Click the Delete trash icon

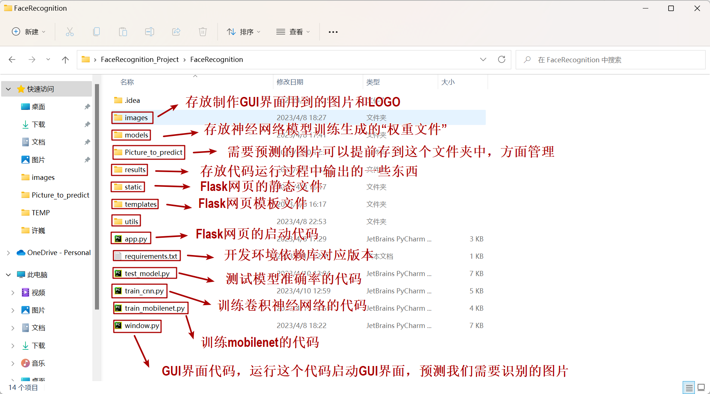pos(203,32)
